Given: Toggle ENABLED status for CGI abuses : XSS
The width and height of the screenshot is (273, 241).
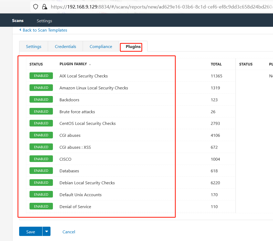Looking at the screenshot, I should click(x=41, y=147).
